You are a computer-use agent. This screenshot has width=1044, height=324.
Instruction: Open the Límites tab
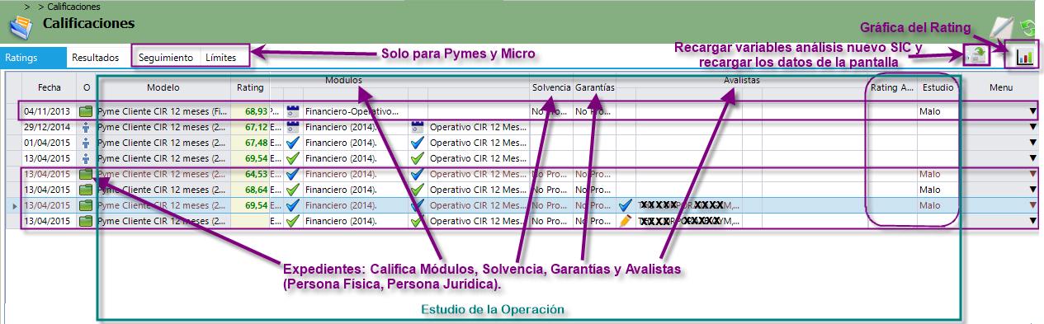pos(221,58)
